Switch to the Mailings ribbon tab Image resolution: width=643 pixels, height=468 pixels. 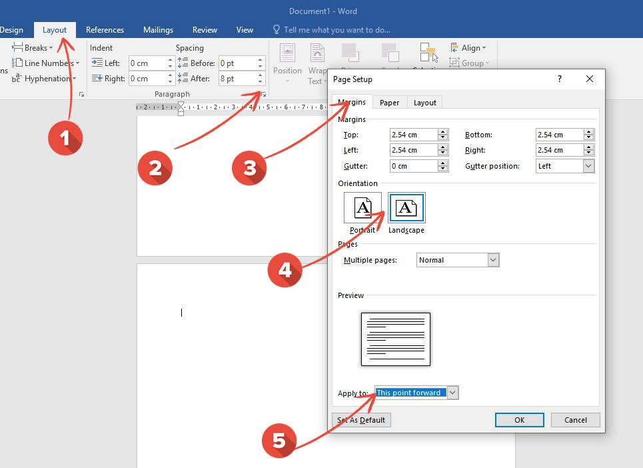159,30
